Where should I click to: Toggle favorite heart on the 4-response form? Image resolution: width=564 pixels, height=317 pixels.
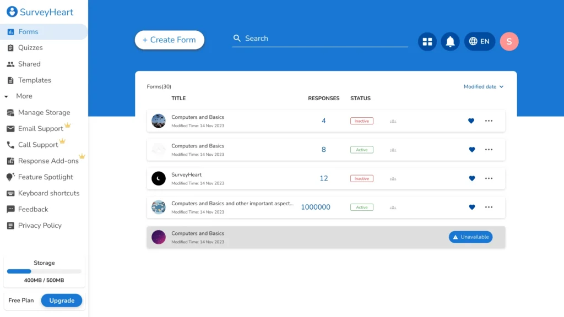point(471,121)
